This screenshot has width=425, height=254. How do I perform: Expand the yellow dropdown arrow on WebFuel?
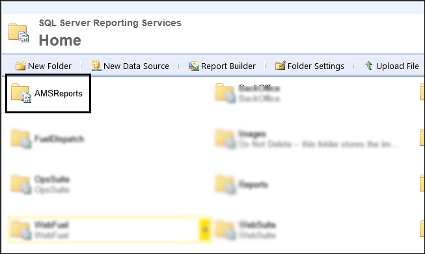(206, 229)
